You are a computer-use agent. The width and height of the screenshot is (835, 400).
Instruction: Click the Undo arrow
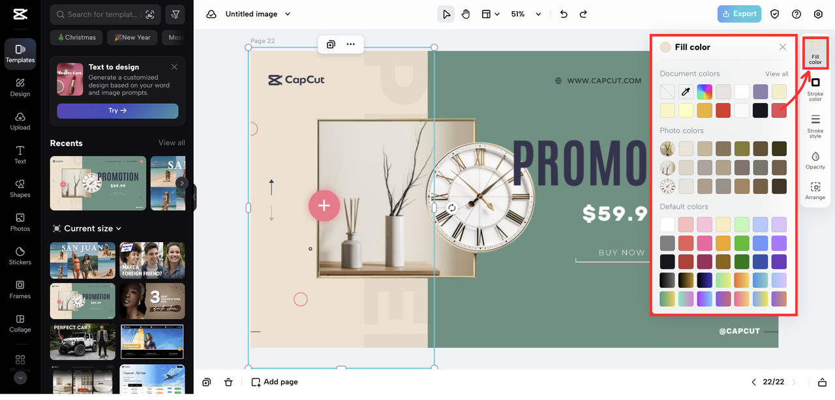[x=564, y=14]
